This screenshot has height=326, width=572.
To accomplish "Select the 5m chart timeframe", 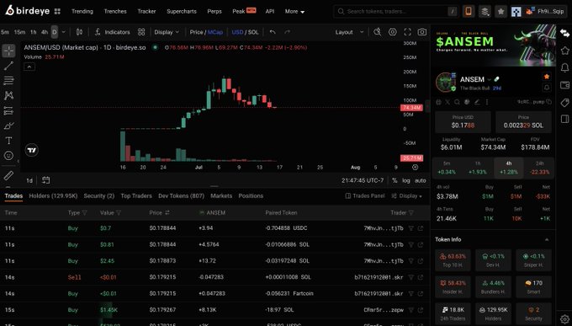I will [x=5, y=32].
